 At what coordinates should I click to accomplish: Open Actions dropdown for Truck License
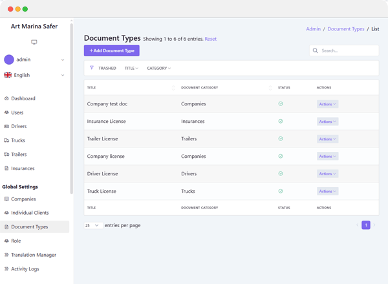(x=327, y=191)
